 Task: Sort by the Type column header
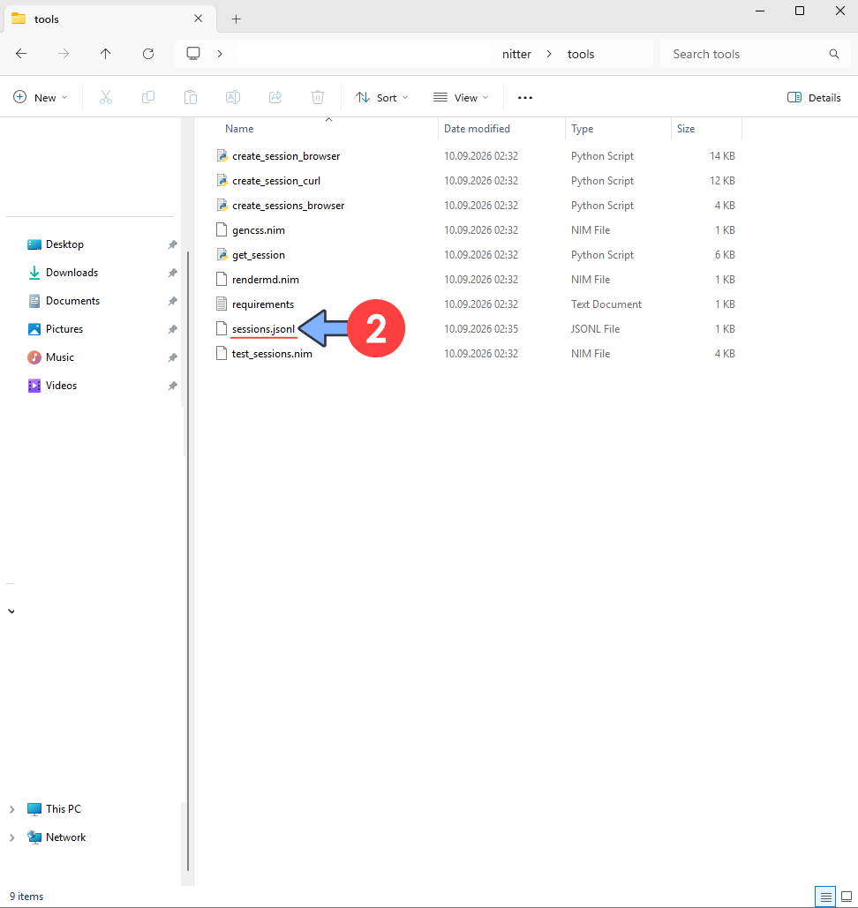click(583, 129)
